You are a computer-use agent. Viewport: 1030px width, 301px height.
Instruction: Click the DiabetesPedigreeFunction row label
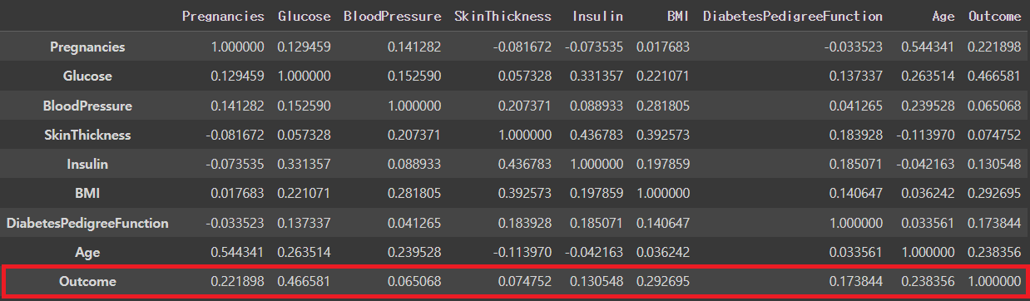point(87,223)
